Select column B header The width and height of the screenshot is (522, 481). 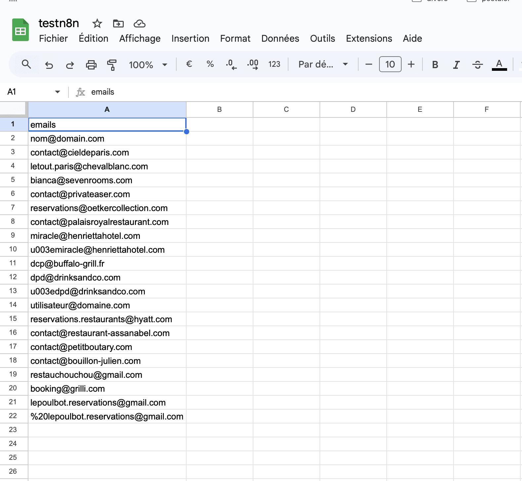point(220,109)
